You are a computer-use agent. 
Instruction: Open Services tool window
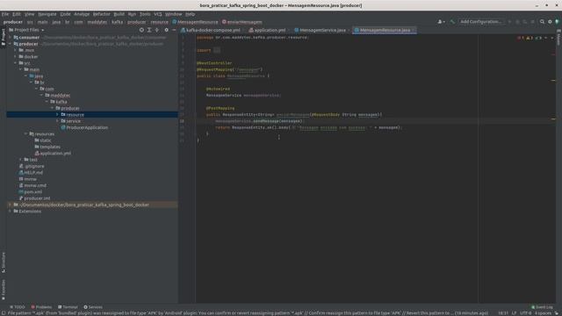(93, 307)
